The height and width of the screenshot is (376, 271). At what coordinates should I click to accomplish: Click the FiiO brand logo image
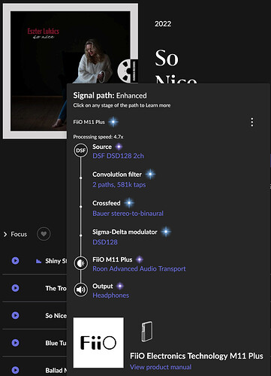pos(98,343)
